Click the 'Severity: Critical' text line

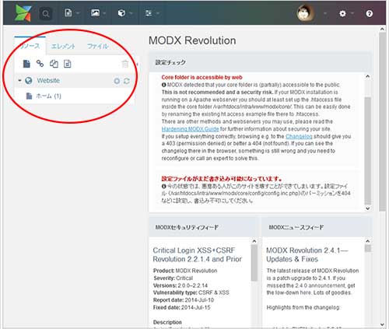[173, 278]
